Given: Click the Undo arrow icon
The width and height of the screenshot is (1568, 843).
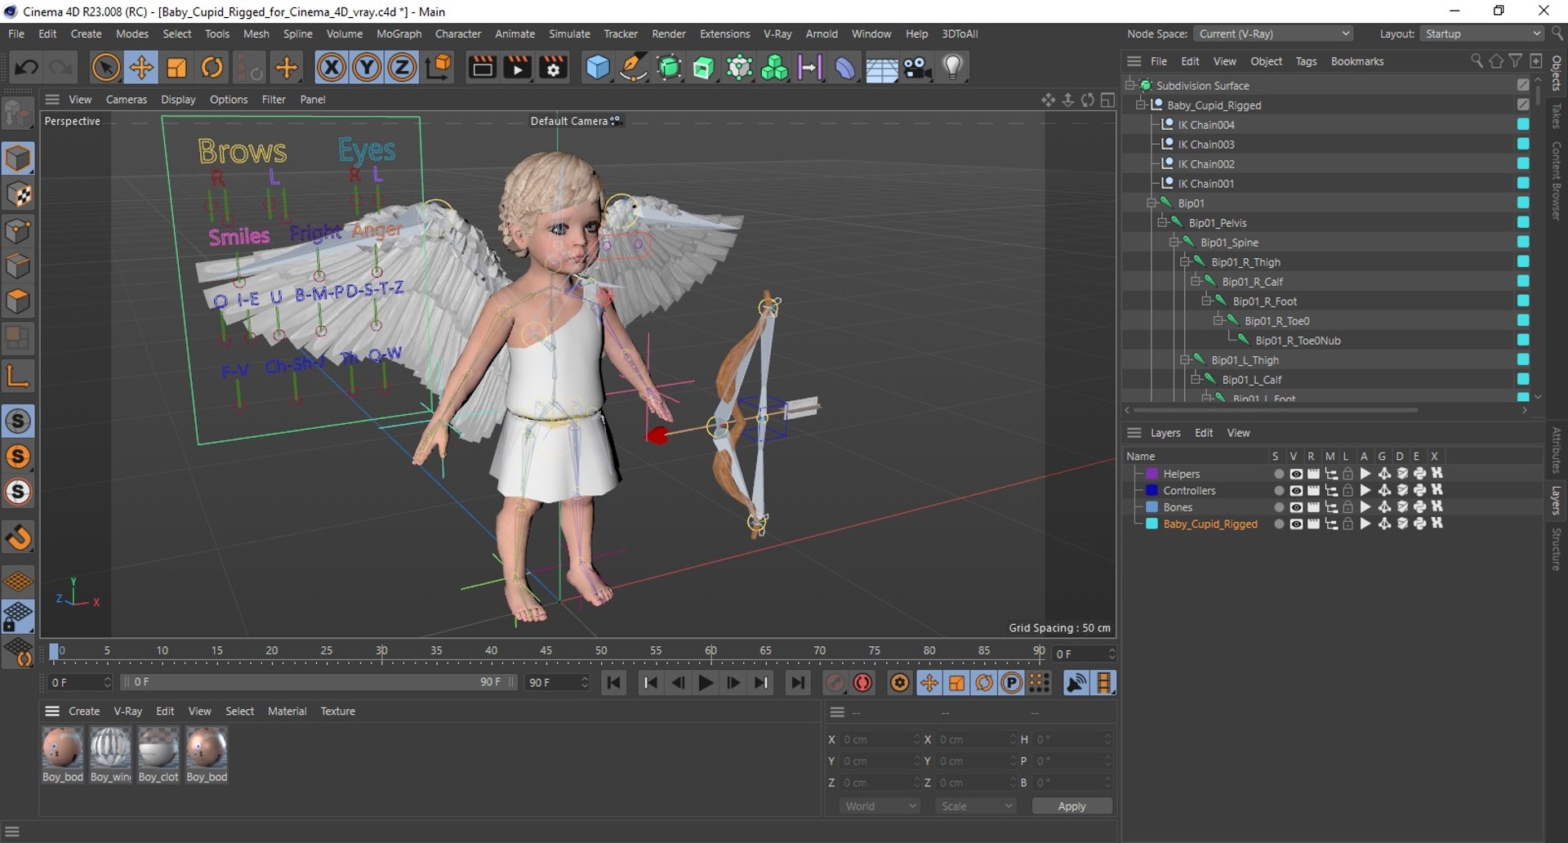Looking at the screenshot, I should pos(25,68).
